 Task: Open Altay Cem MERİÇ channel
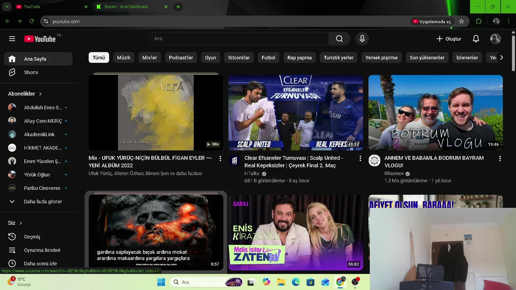tap(38, 121)
